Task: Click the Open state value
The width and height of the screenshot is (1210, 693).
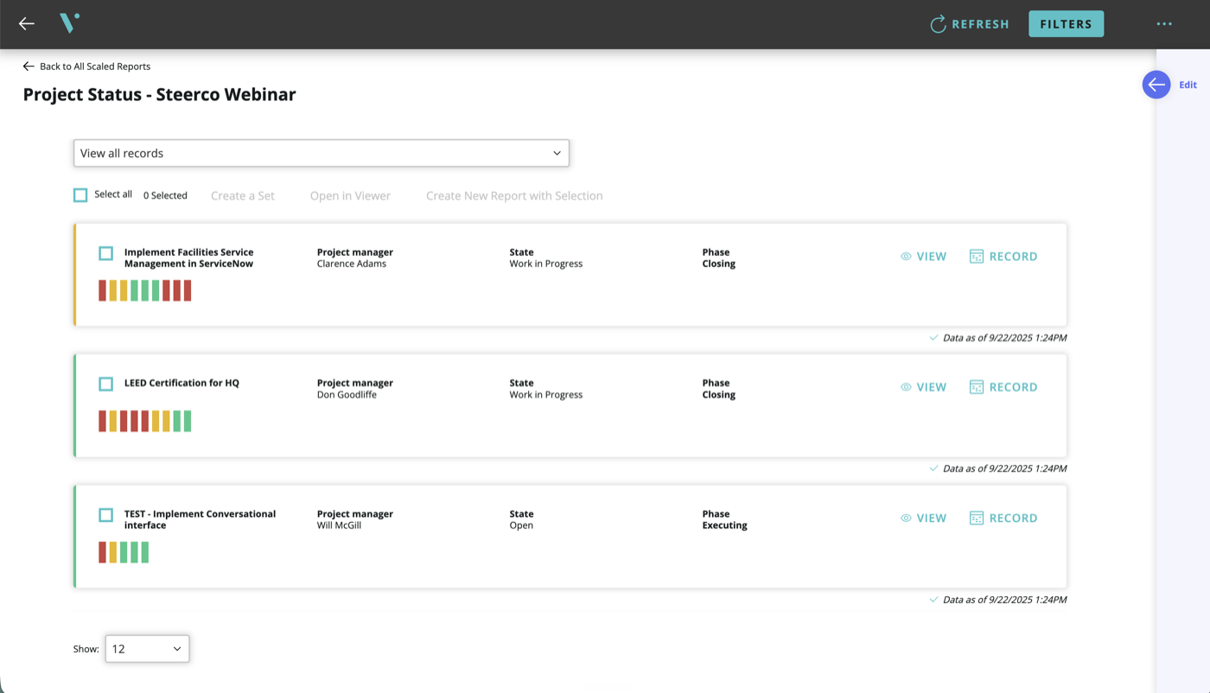Action: click(521, 525)
